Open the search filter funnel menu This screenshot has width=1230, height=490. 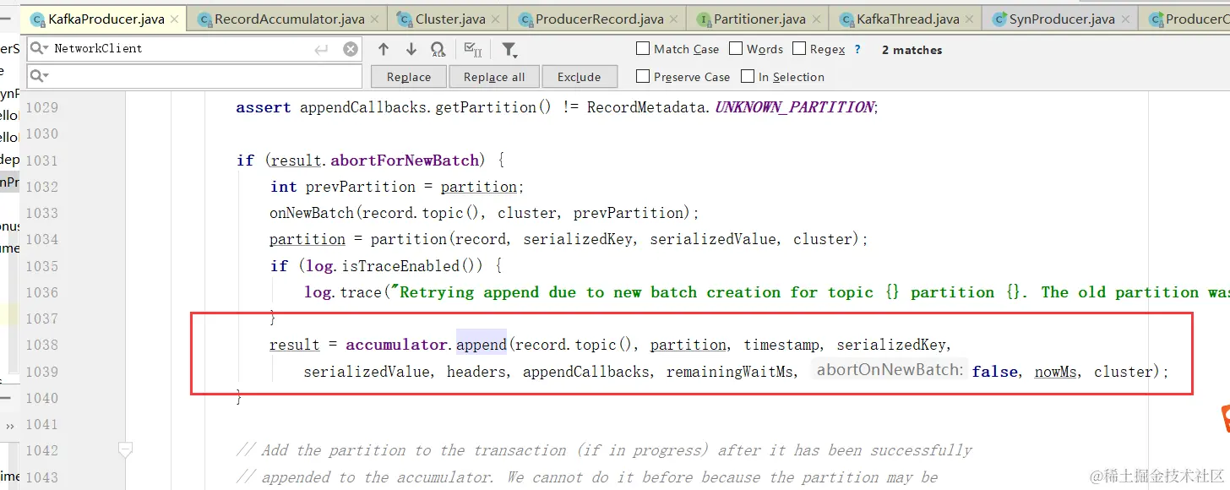(x=509, y=50)
